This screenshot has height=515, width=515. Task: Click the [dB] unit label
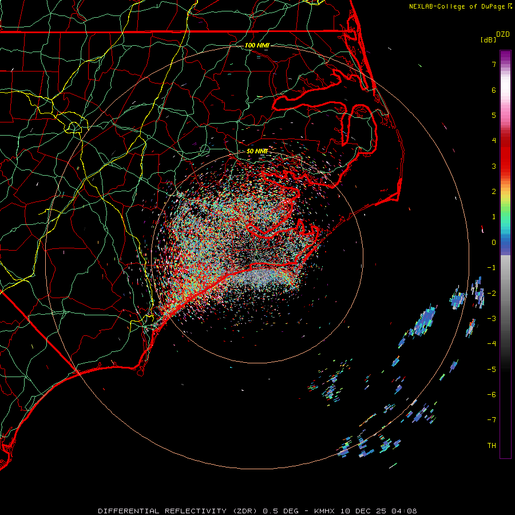[489, 39]
